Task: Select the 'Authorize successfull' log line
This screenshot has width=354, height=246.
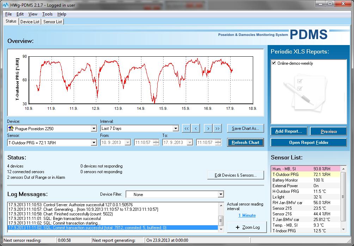Action: (113, 205)
